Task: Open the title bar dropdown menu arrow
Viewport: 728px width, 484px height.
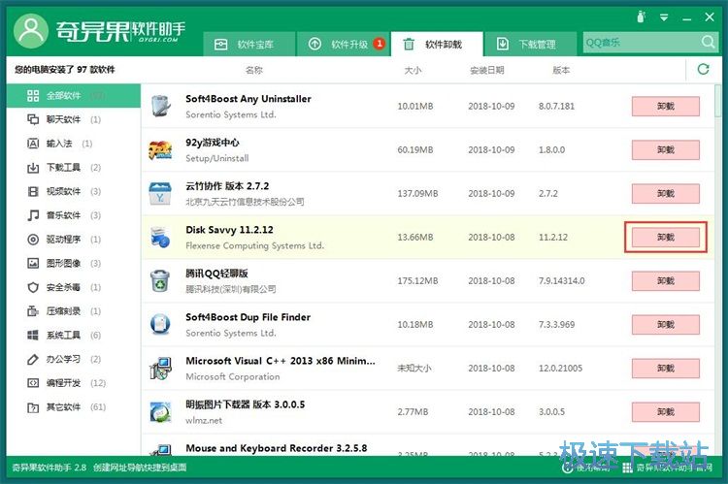Action: tap(664, 17)
